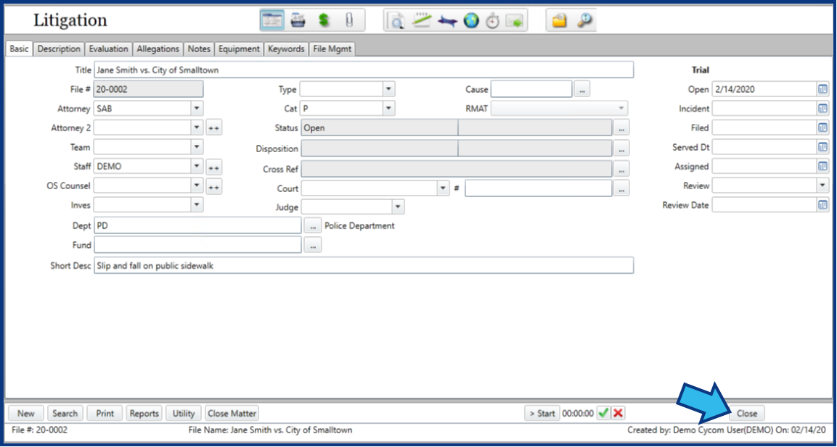Open the Utility button
Image resolution: width=837 pixels, height=447 pixels.
pos(184,413)
